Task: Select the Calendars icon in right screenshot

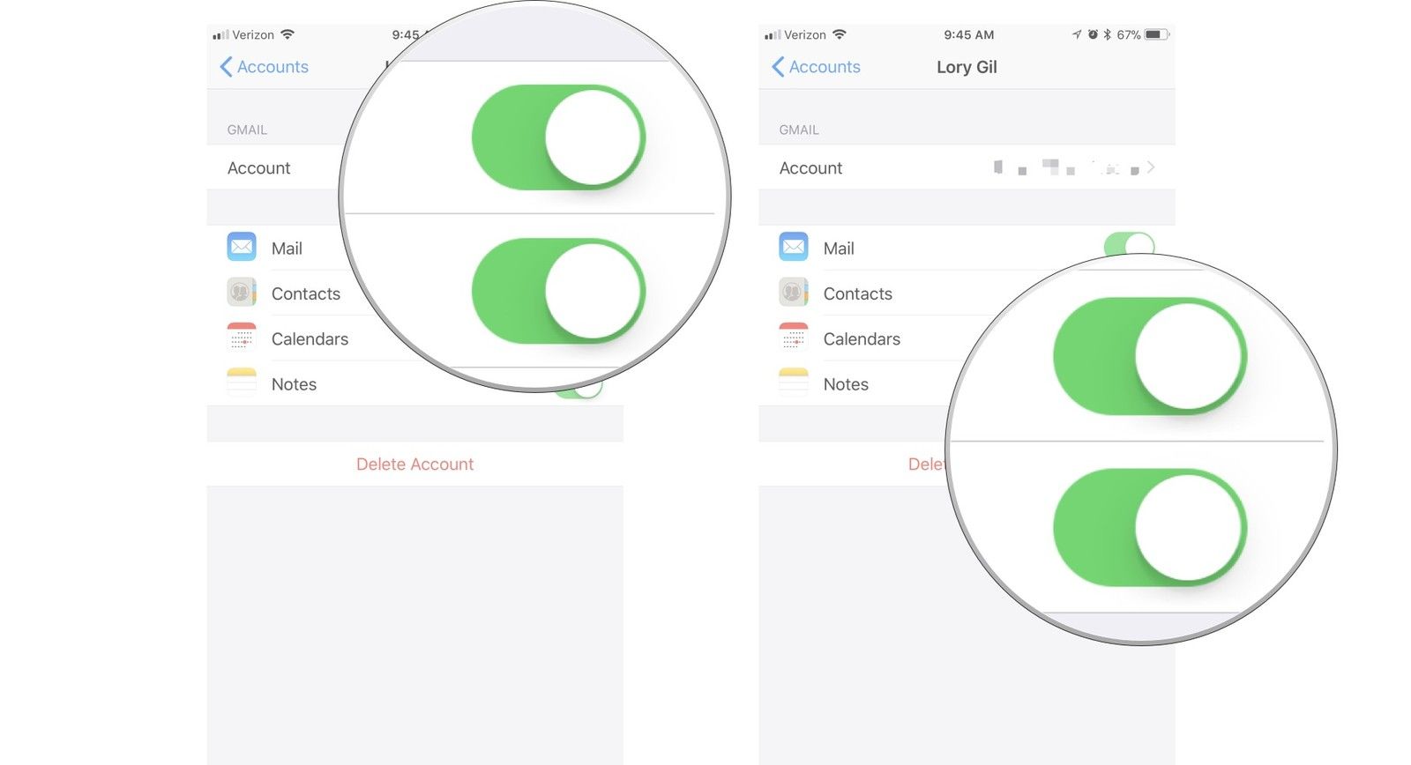Action: tap(793, 338)
